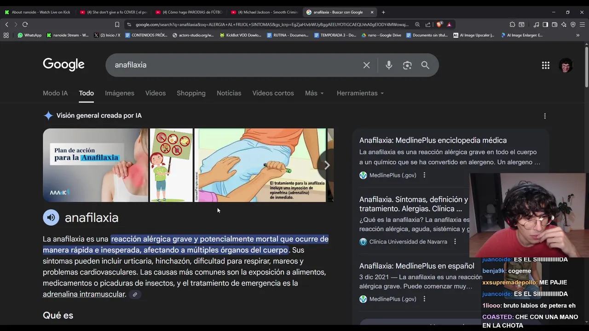This screenshot has width=589, height=331.
Task: Open AI overview three-dot options
Action: pos(545,116)
